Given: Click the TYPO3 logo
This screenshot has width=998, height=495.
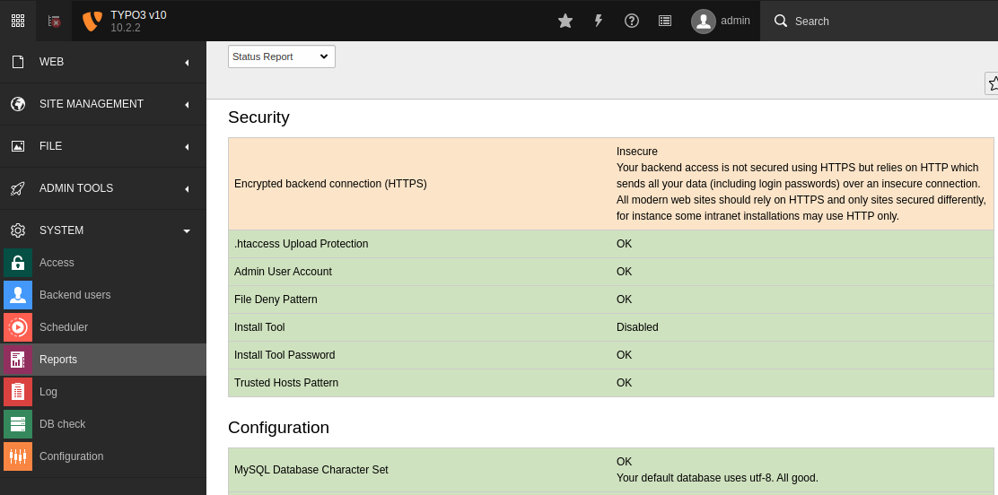Looking at the screenshot, I should click(x=92, y=21).
